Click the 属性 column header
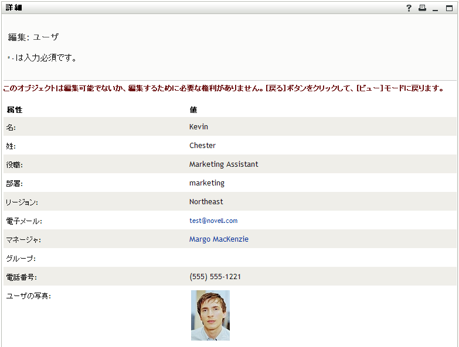 point(15,109)
